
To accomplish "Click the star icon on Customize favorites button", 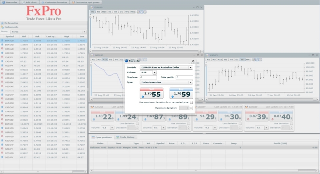I will 43,2.
